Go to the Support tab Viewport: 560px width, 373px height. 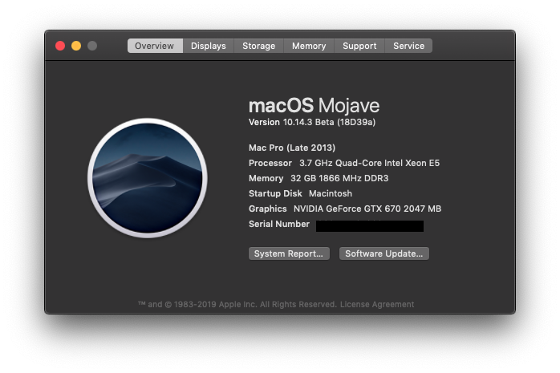pyautogui.click(x=359, y=46)
